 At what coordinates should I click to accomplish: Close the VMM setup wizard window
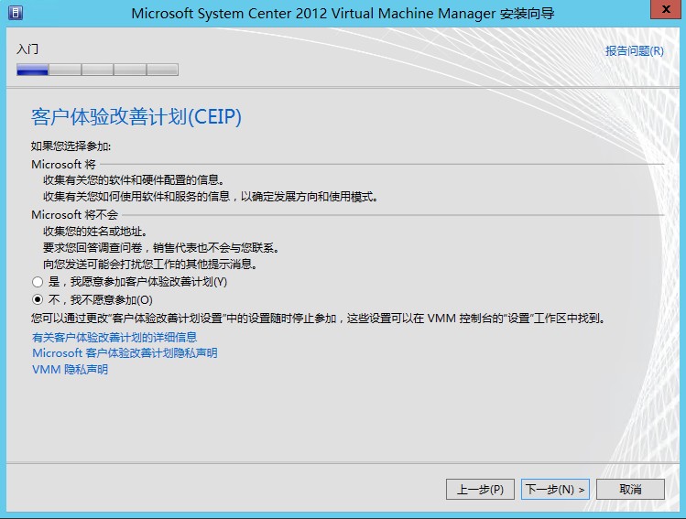pos(666,9)
